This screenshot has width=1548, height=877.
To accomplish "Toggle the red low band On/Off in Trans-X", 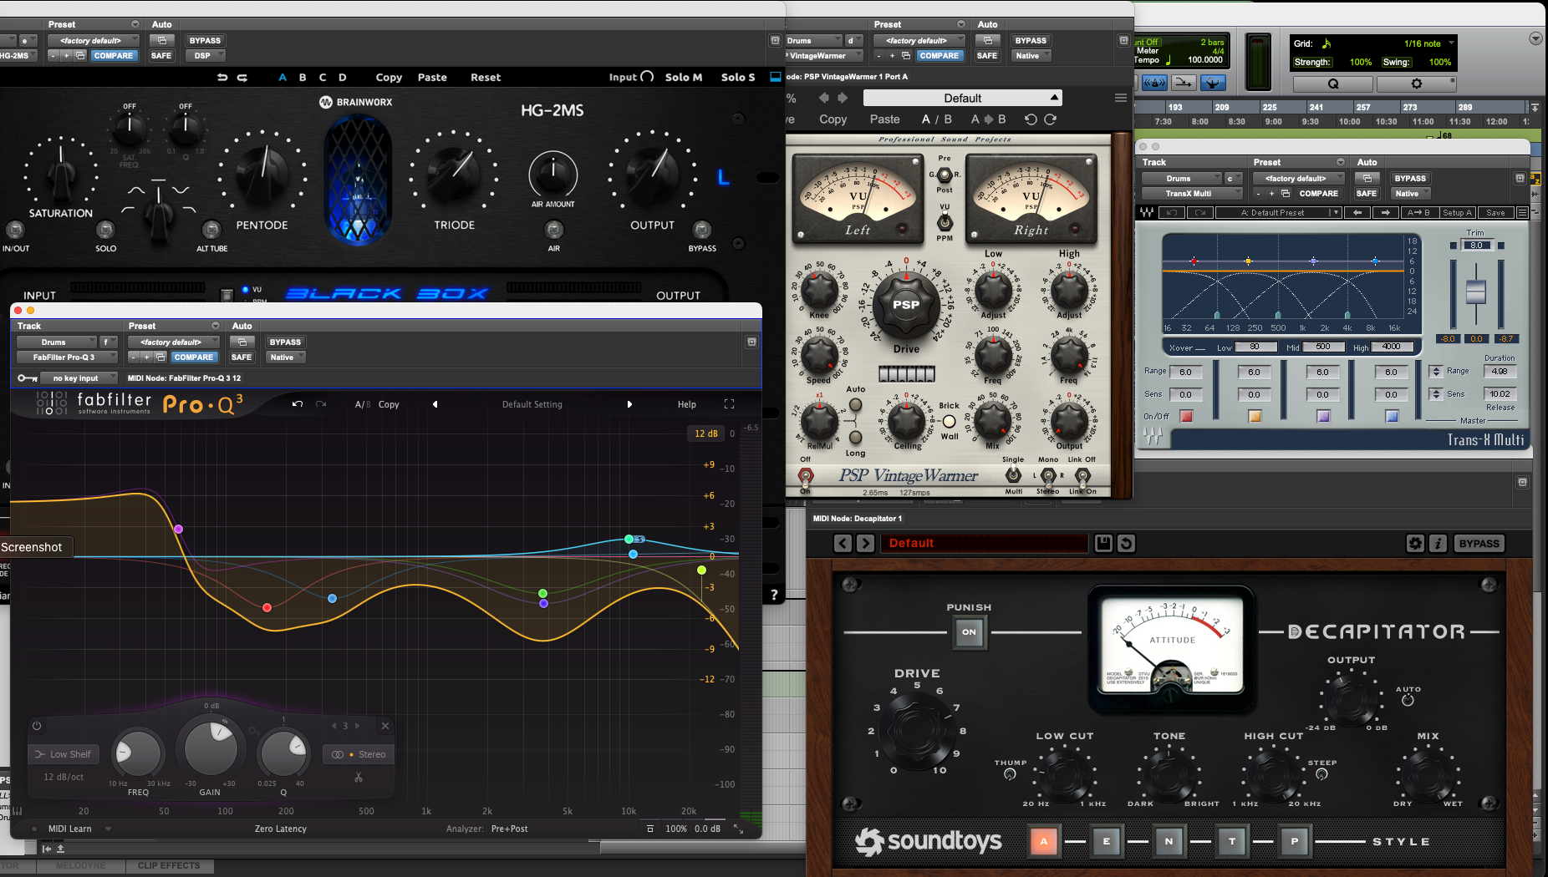I will [x=1186, y=416].
